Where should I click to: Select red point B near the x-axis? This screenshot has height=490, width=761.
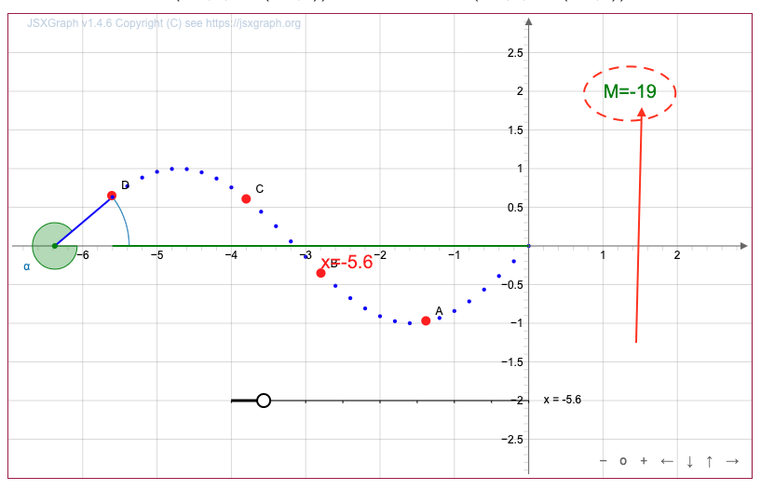[x=320, y=273]
